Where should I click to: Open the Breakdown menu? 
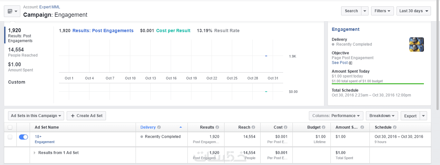click(382, 116)
